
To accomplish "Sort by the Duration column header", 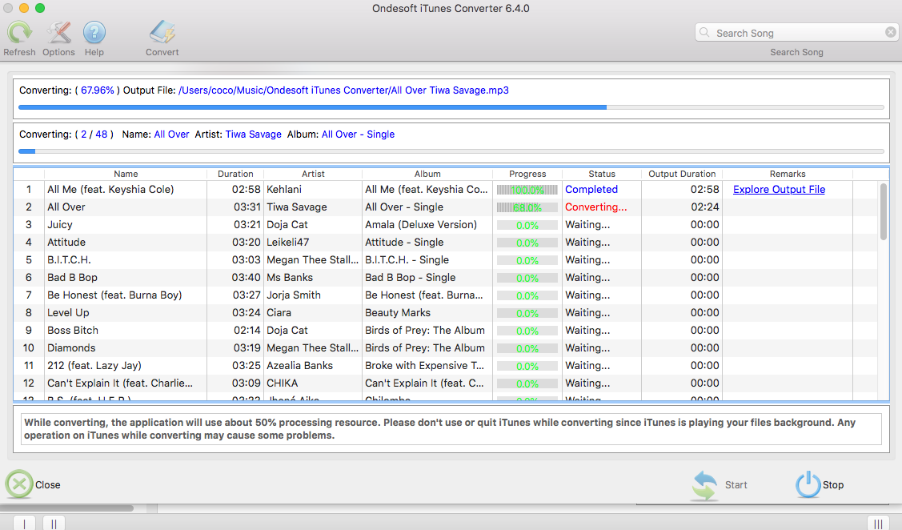I will [x=235, y=174].
